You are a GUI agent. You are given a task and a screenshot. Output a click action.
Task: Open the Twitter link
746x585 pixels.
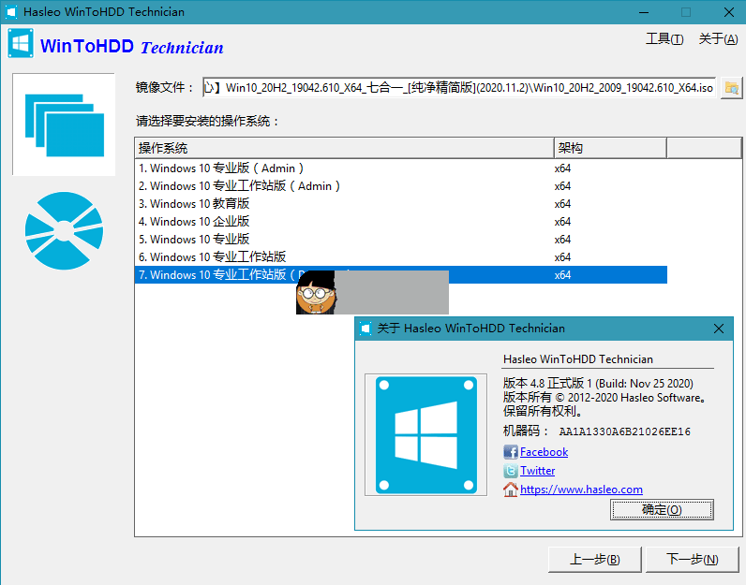(537, 471)
